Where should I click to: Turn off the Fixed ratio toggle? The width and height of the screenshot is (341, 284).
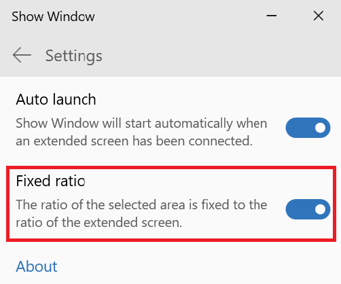point(308,209)
